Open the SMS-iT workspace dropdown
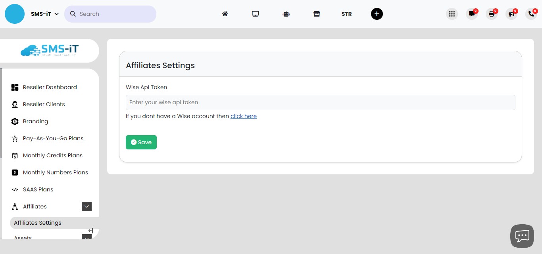This screenshot has height=254, width=542. click(44, 13)
